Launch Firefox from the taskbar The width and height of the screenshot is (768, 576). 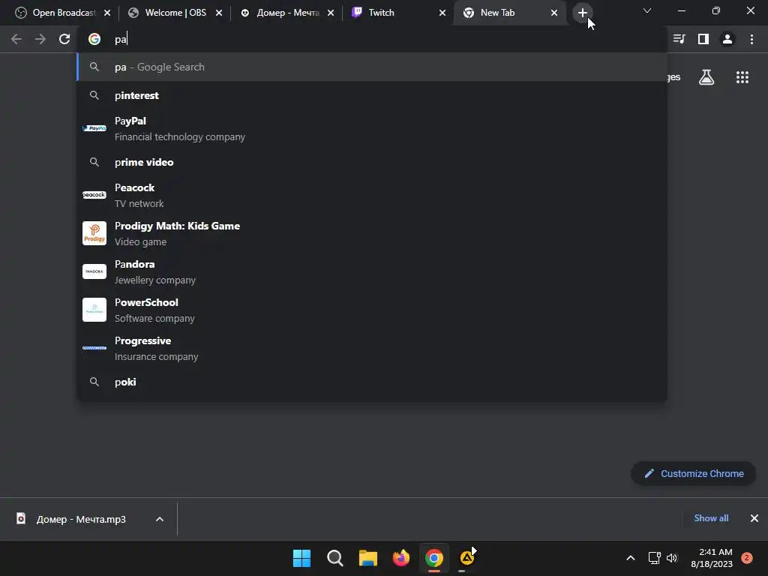tap(401, 558)
